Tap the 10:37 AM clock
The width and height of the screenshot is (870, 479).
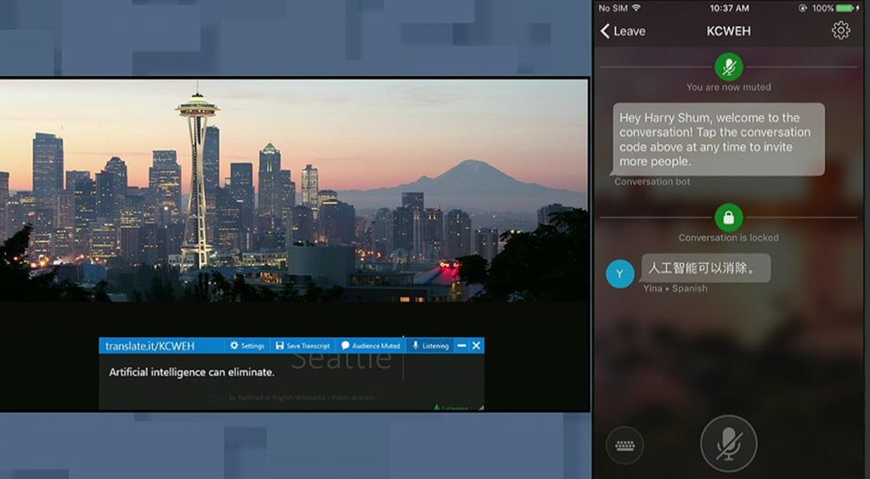click(x=729, y=8)
